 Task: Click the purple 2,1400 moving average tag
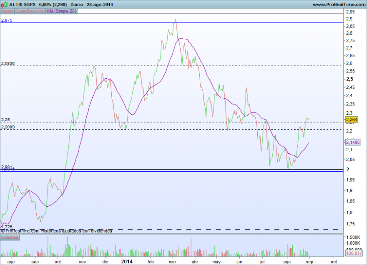[353, 142]
